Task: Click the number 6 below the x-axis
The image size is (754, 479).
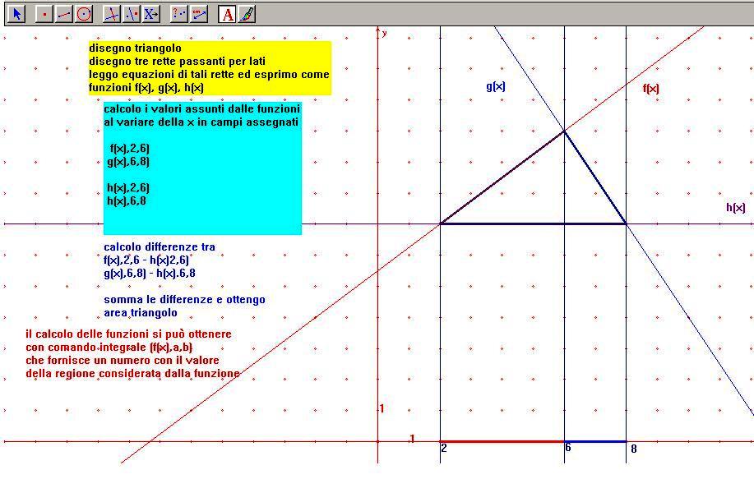Action: point(568,448)
